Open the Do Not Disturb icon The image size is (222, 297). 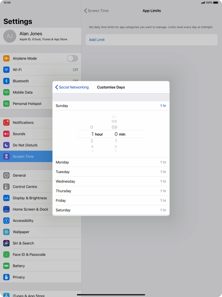[x=6, y=145]
